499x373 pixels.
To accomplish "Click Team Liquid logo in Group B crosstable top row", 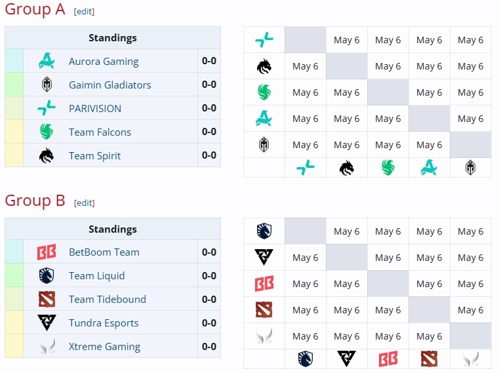I will [264, 231].
